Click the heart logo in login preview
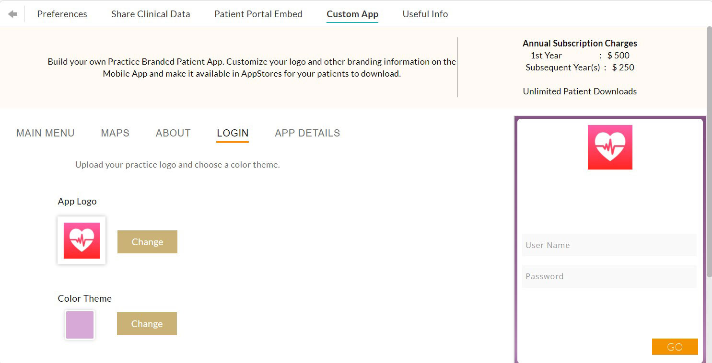Image resolution: width=712 pixels, height=363 pixels. 610,147
